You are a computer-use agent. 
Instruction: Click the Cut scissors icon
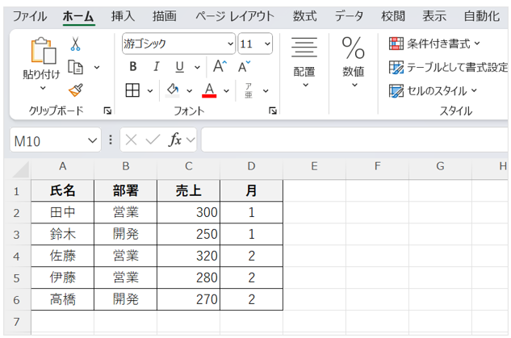(x=75, y=44)
